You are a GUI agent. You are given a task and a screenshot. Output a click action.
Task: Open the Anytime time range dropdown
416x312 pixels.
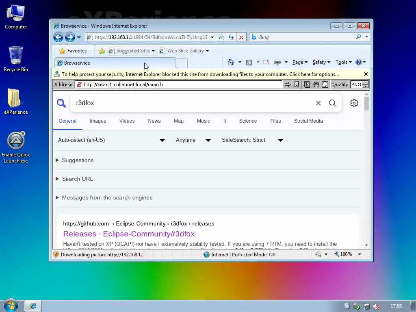click(x=193, y=140)
